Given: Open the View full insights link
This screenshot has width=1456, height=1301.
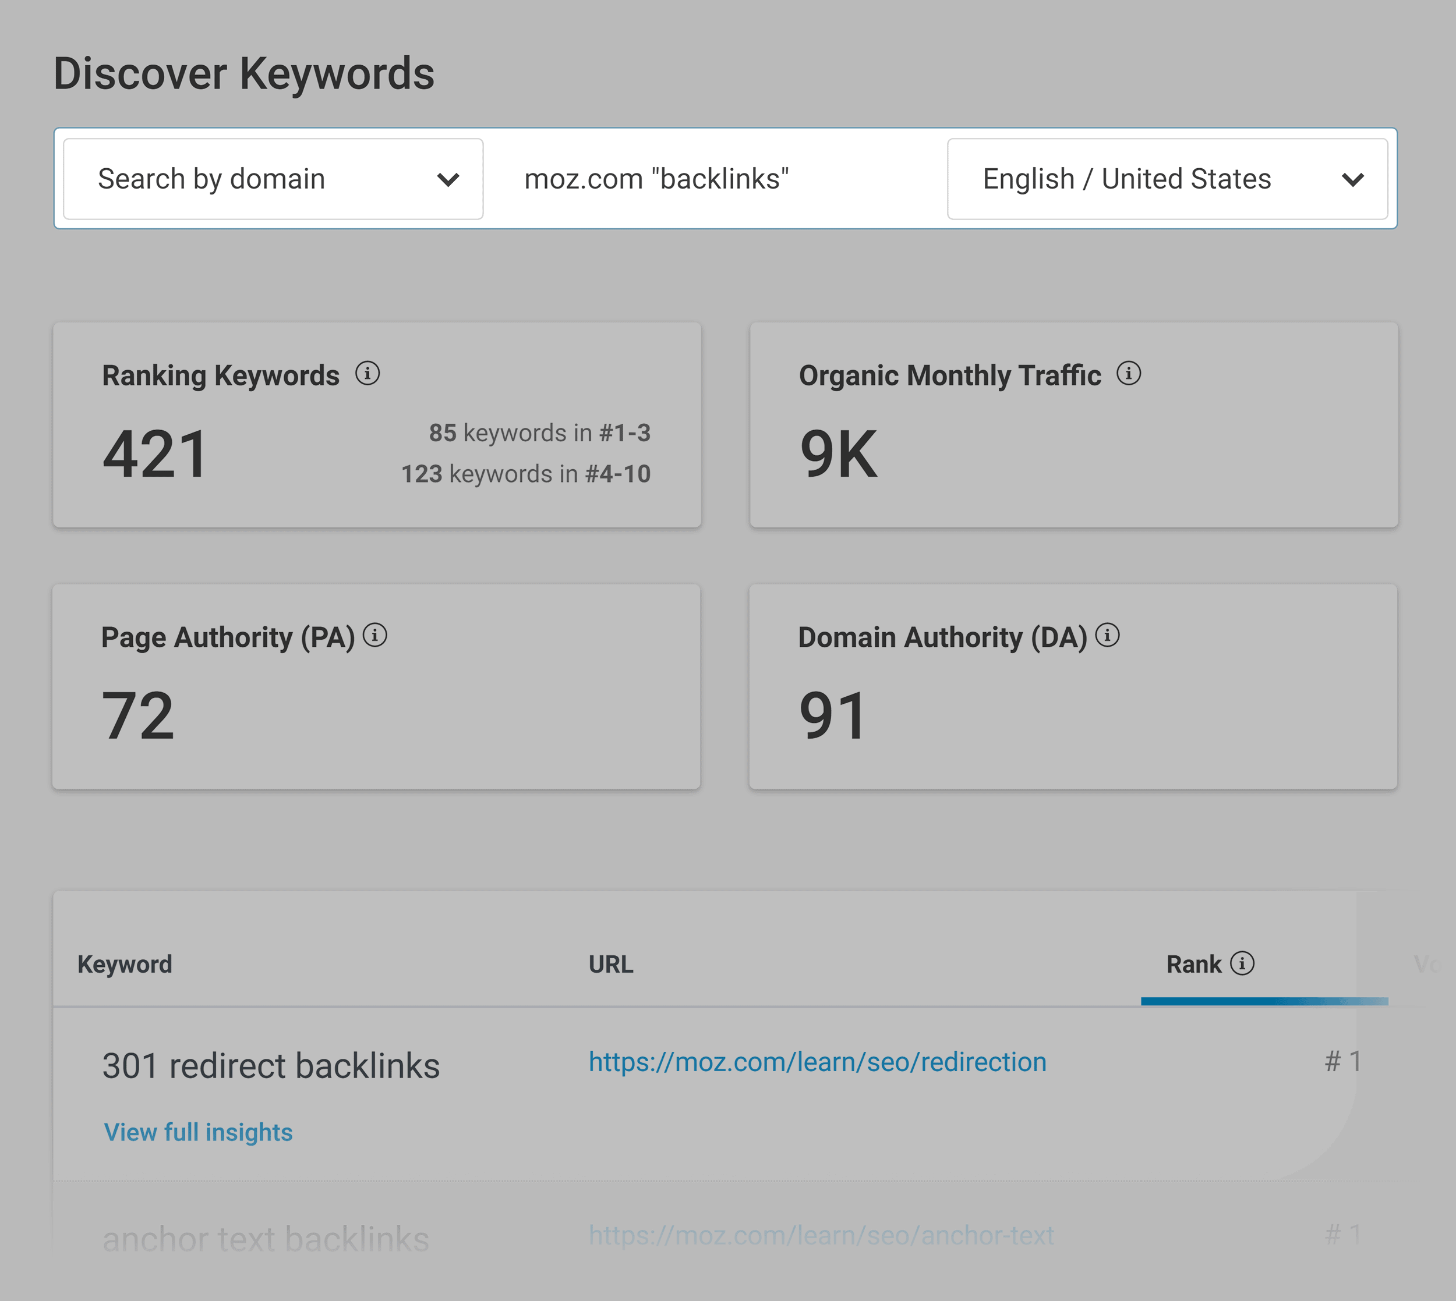Looking at the screenshot, I should click(x=198, y=1132).
